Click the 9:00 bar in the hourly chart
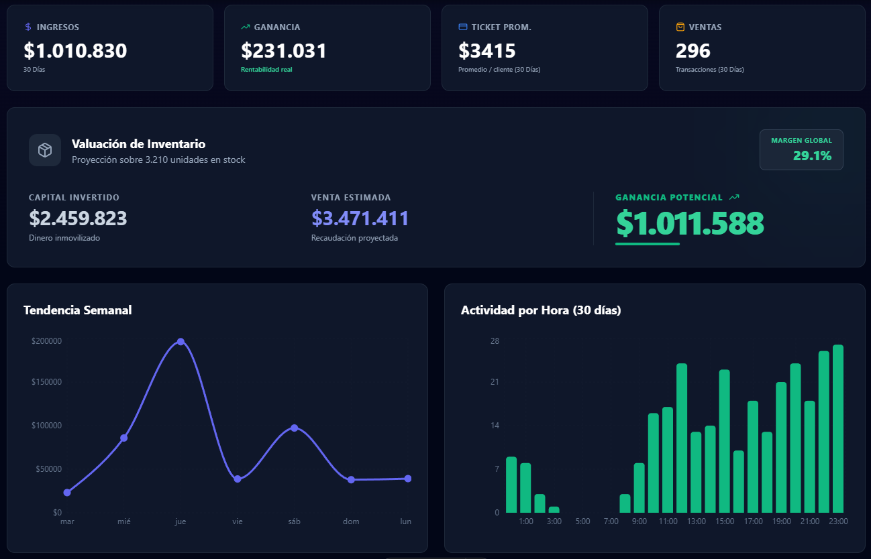Viewport: 871px width, 559px height. coord(639,487)
